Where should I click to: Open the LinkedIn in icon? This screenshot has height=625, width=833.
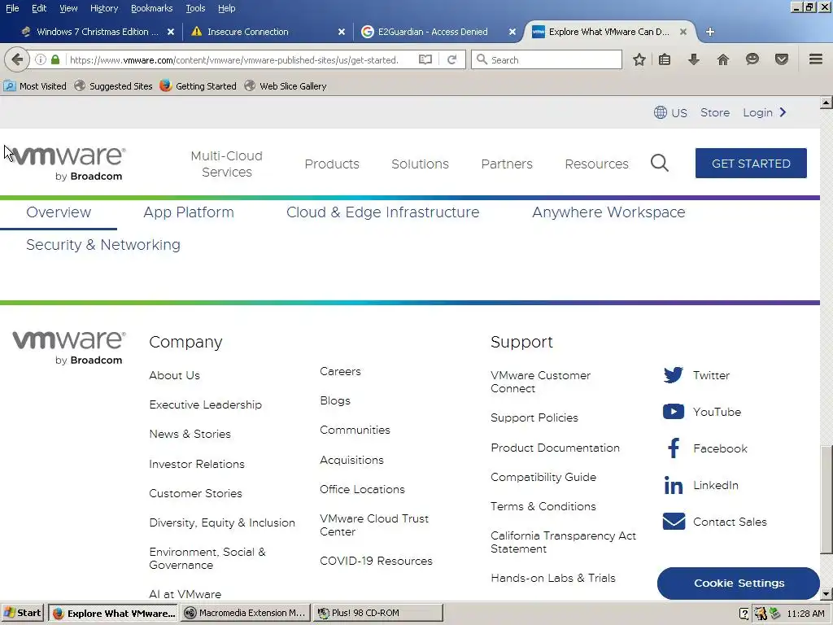(x=673, y=485)
